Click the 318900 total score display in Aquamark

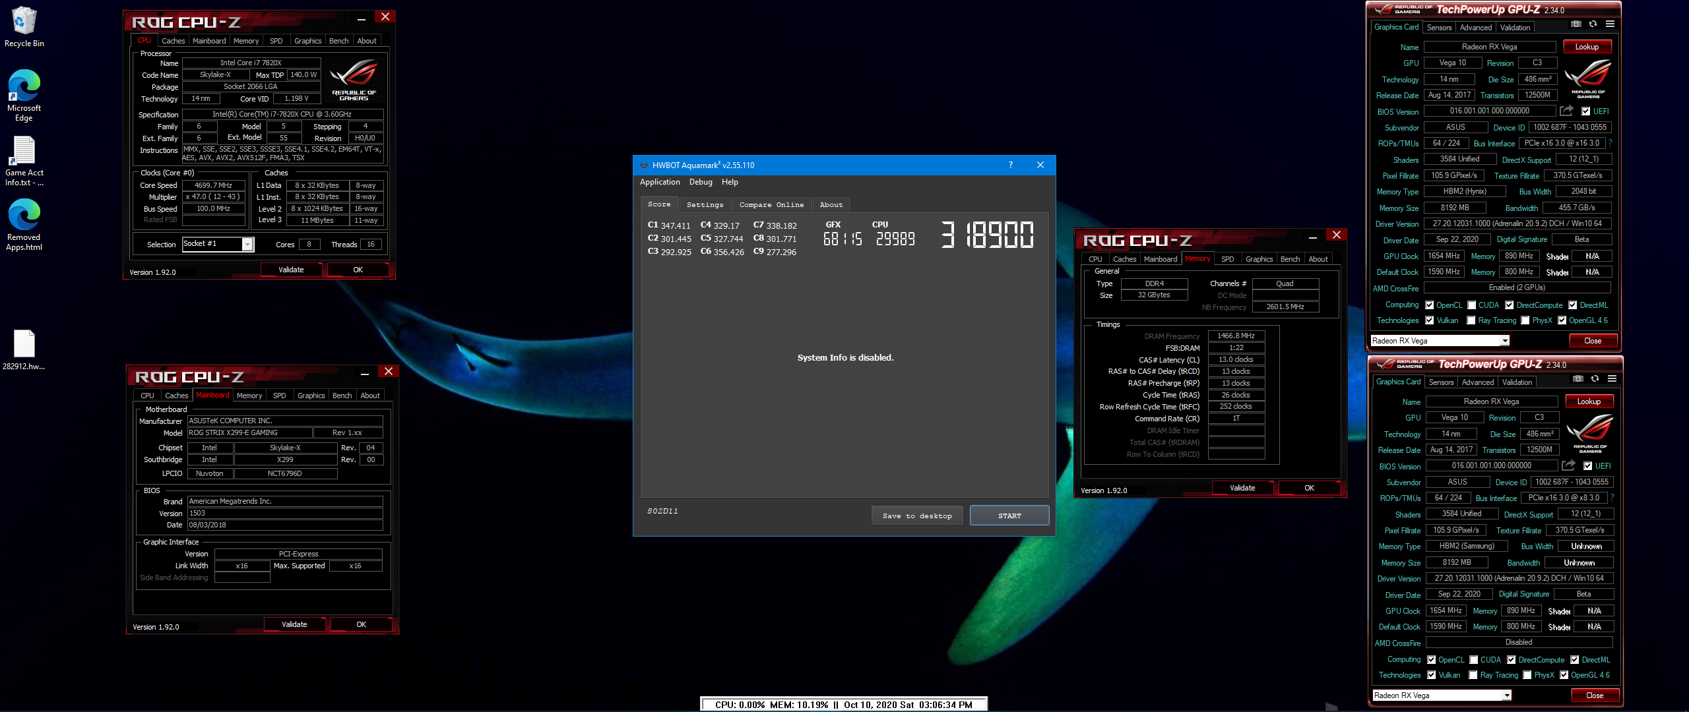coord(987,235)
